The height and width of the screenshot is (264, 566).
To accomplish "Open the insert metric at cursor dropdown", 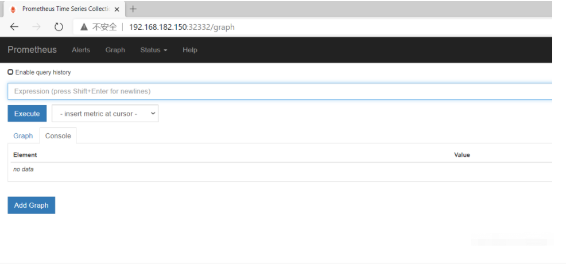I will click(105, 114).
